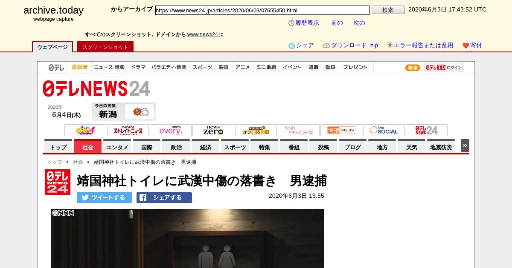
Task: Select the トップ category tab
Action: 58,146
